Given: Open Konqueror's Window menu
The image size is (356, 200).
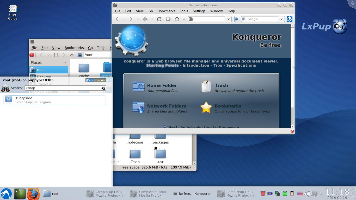Looking at the screenshot, I should tap(216, 11).
